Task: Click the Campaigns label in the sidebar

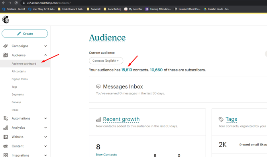Action: click(x=20, y=46)
